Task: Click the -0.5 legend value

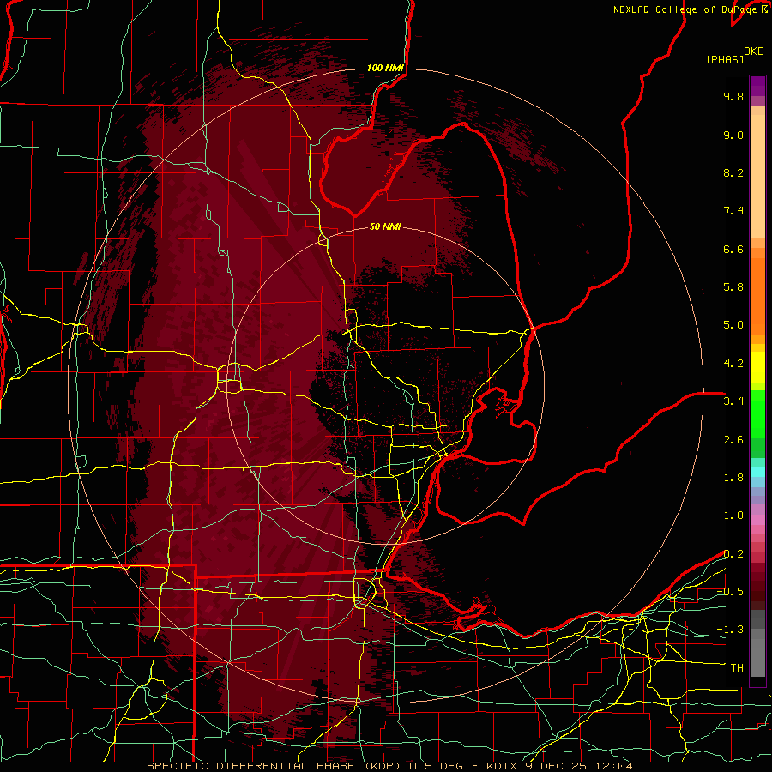Action: click(730, 592)
